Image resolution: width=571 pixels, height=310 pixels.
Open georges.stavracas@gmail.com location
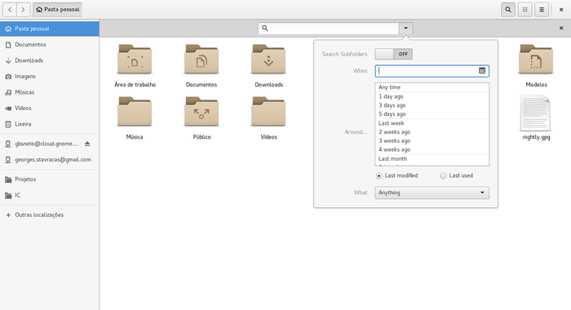click(x=50, y=160)
